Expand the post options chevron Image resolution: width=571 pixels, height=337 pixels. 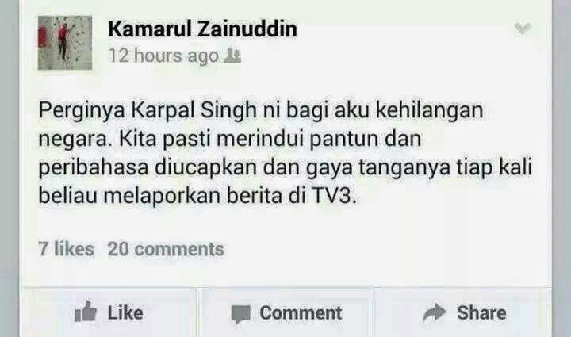523,28
